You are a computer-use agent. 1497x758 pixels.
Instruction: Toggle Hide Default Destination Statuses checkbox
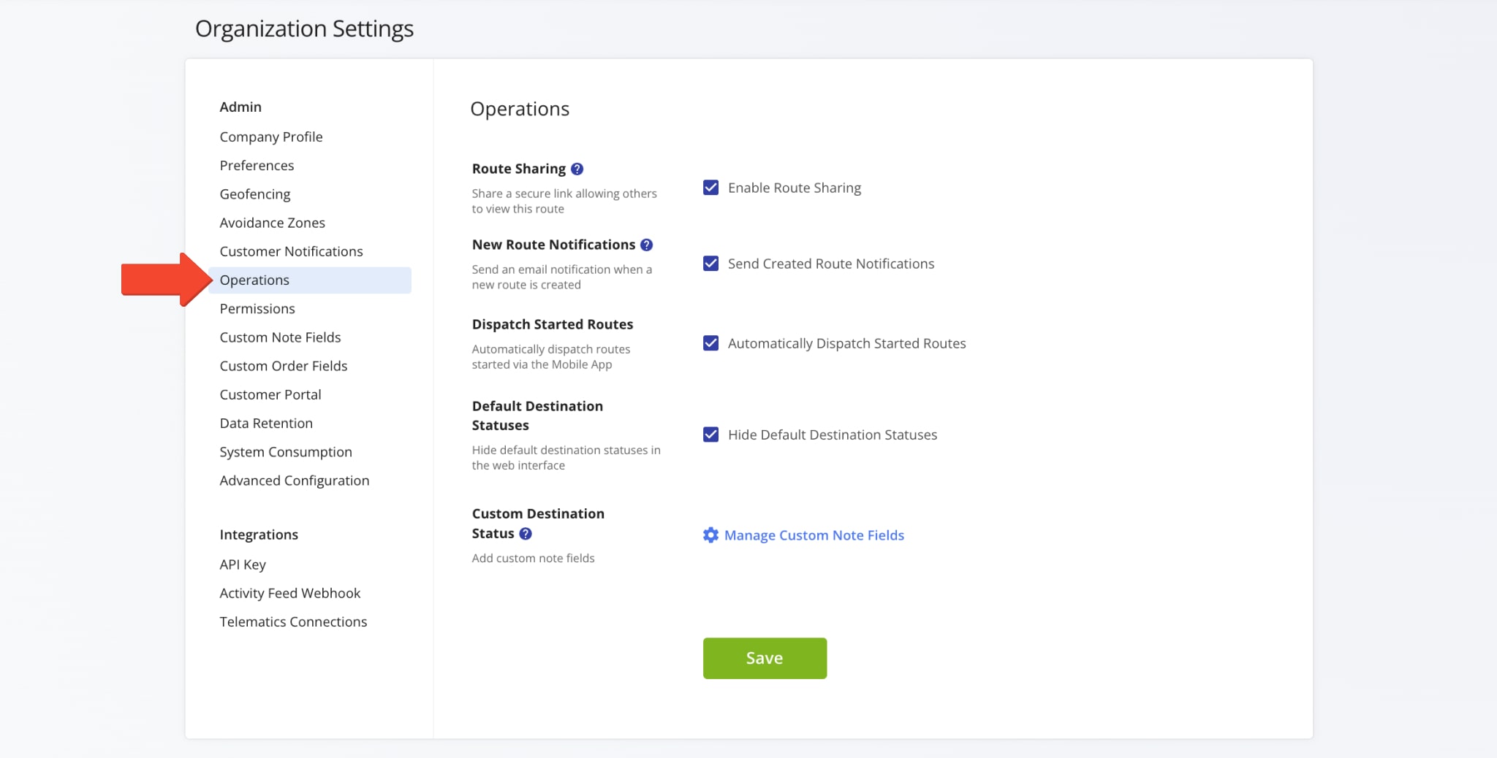click(710, 434)
